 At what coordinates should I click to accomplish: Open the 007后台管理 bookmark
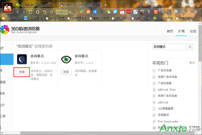pos(55,18)
